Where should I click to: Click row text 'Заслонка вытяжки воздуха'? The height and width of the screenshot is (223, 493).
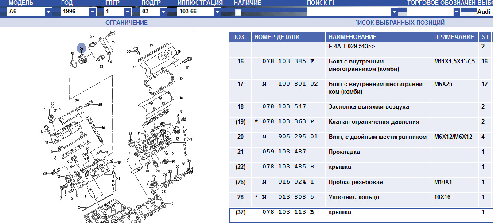pyautogui.click(x=369, y=107)
